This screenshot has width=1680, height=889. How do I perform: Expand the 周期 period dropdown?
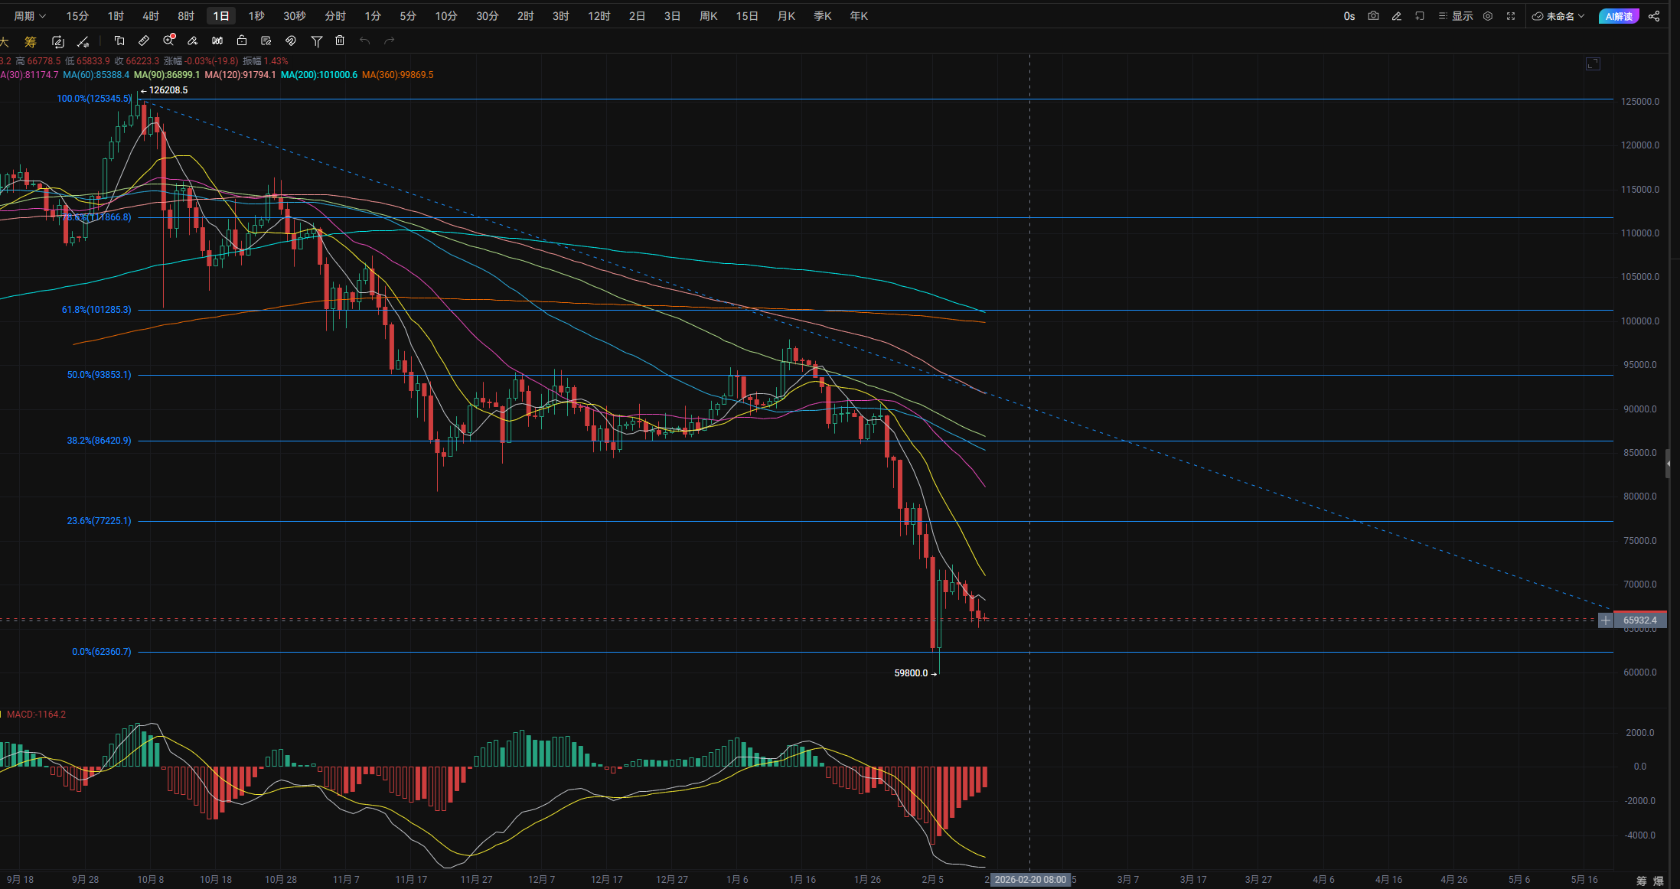30,16
